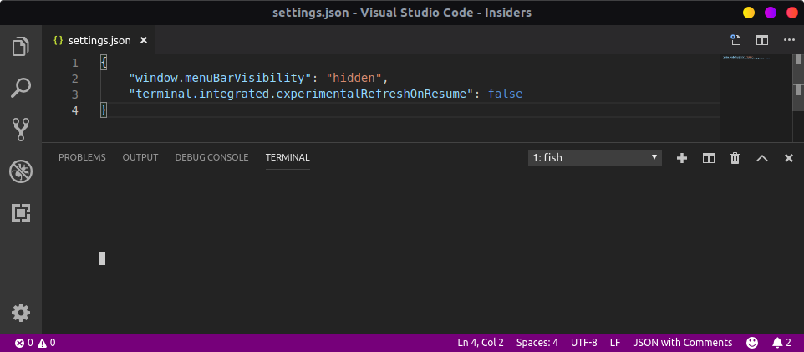Maximize window with purple button
The width and height of the screenshot is (804, 352).
coord(771,13)
